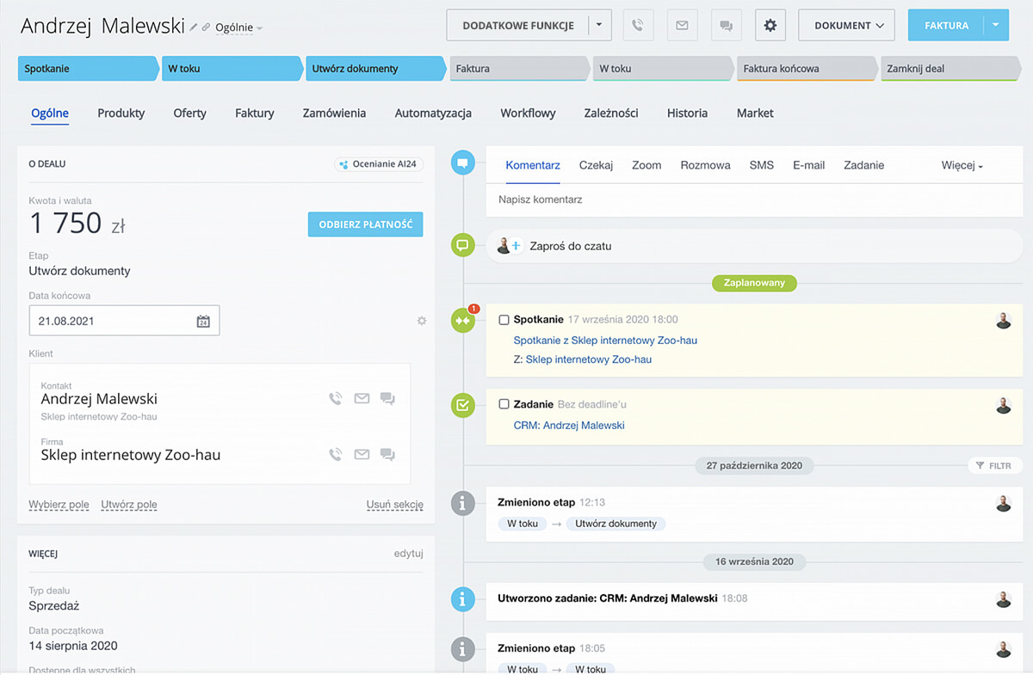
Task: Open chat with company Sklep internetowy Zoo-hau
Action: click(387, 455)
